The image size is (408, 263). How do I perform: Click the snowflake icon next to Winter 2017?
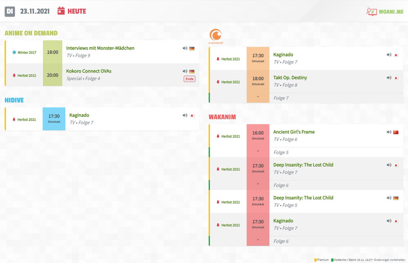[x=14, y=53]
